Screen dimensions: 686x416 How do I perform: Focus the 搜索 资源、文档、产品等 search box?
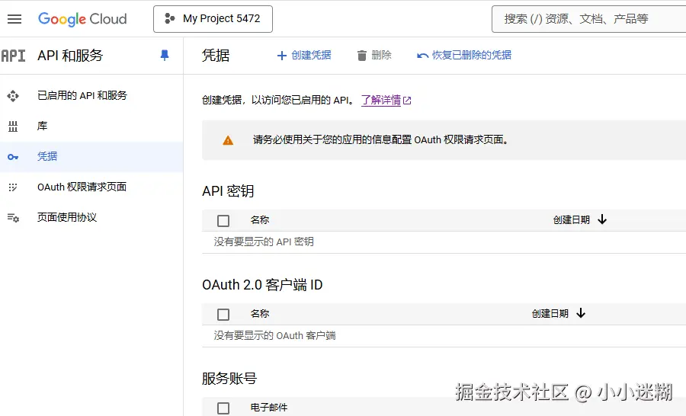coord(589,19)
